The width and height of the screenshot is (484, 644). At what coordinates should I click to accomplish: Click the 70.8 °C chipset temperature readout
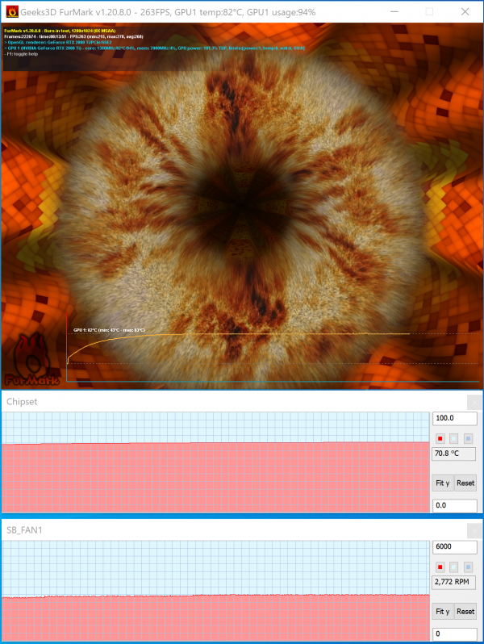tap(454, 454)
